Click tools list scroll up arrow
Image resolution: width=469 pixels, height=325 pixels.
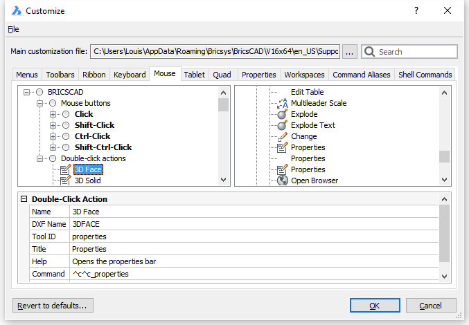[x=445, y=93]
